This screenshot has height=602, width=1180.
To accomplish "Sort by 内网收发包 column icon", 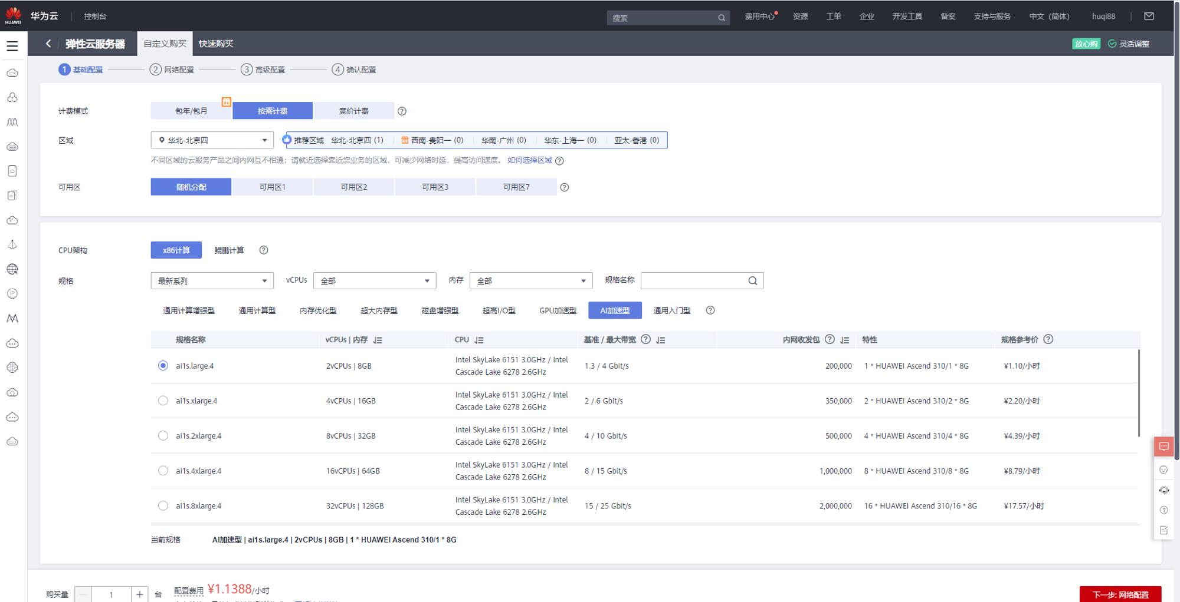I will 845,340.
